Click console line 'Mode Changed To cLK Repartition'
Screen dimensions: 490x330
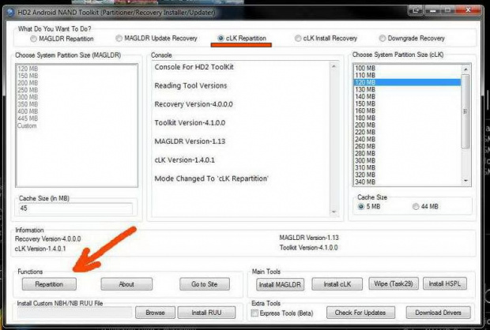[212, 179]
